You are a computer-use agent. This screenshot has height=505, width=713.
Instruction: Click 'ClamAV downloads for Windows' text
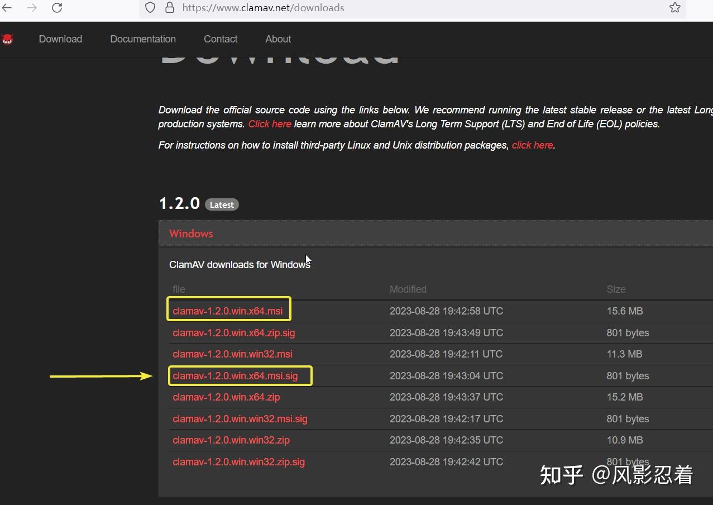(240, 265)
